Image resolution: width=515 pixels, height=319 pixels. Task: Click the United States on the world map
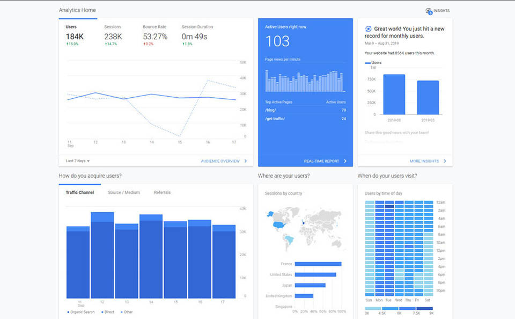(279, 225)
